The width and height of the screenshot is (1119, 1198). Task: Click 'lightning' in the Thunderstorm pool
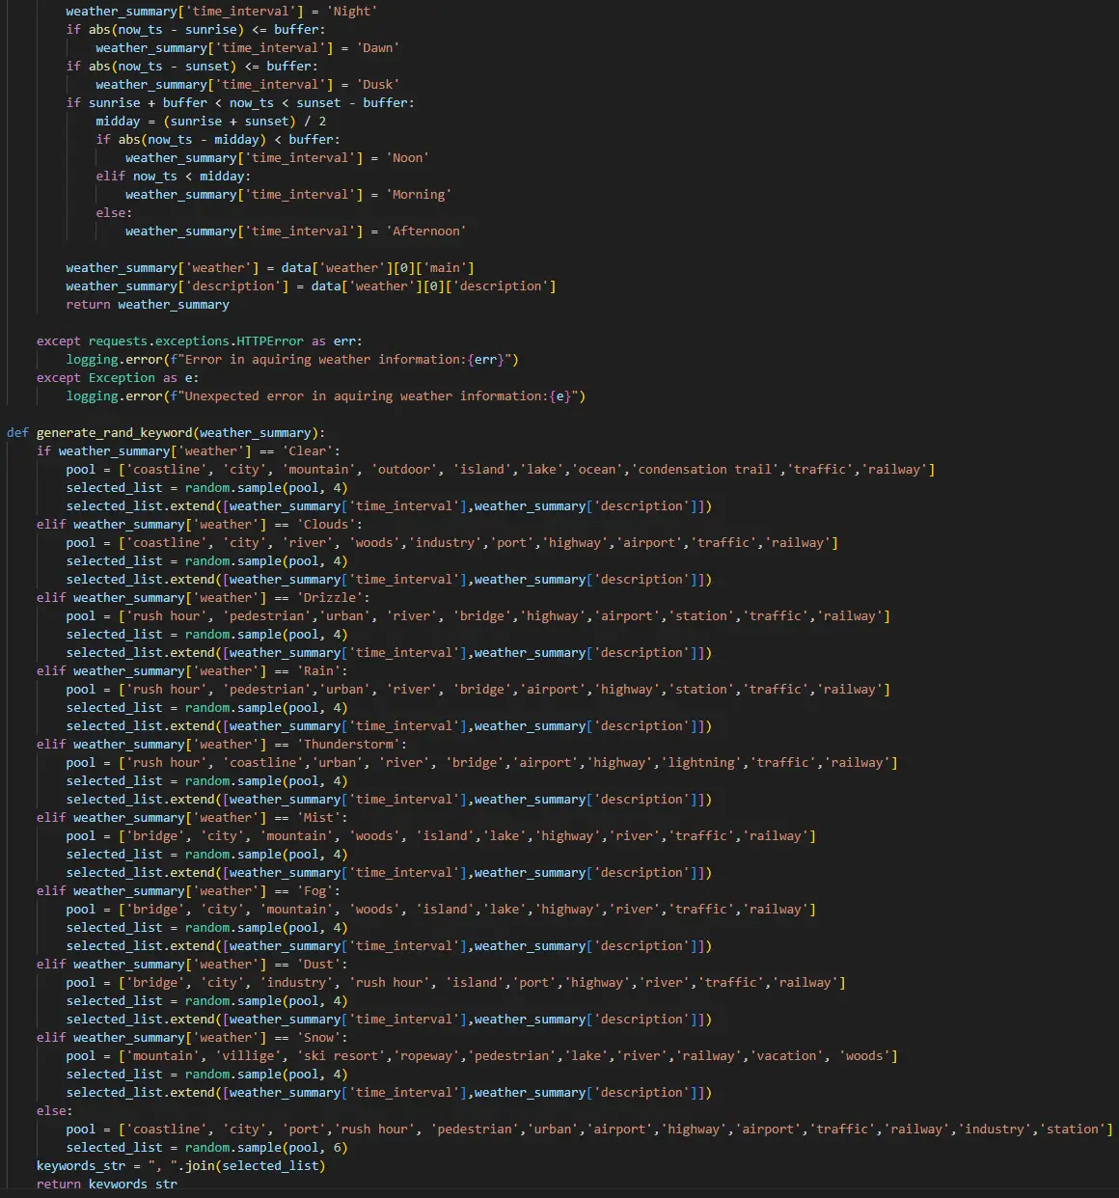click(700, 763)
